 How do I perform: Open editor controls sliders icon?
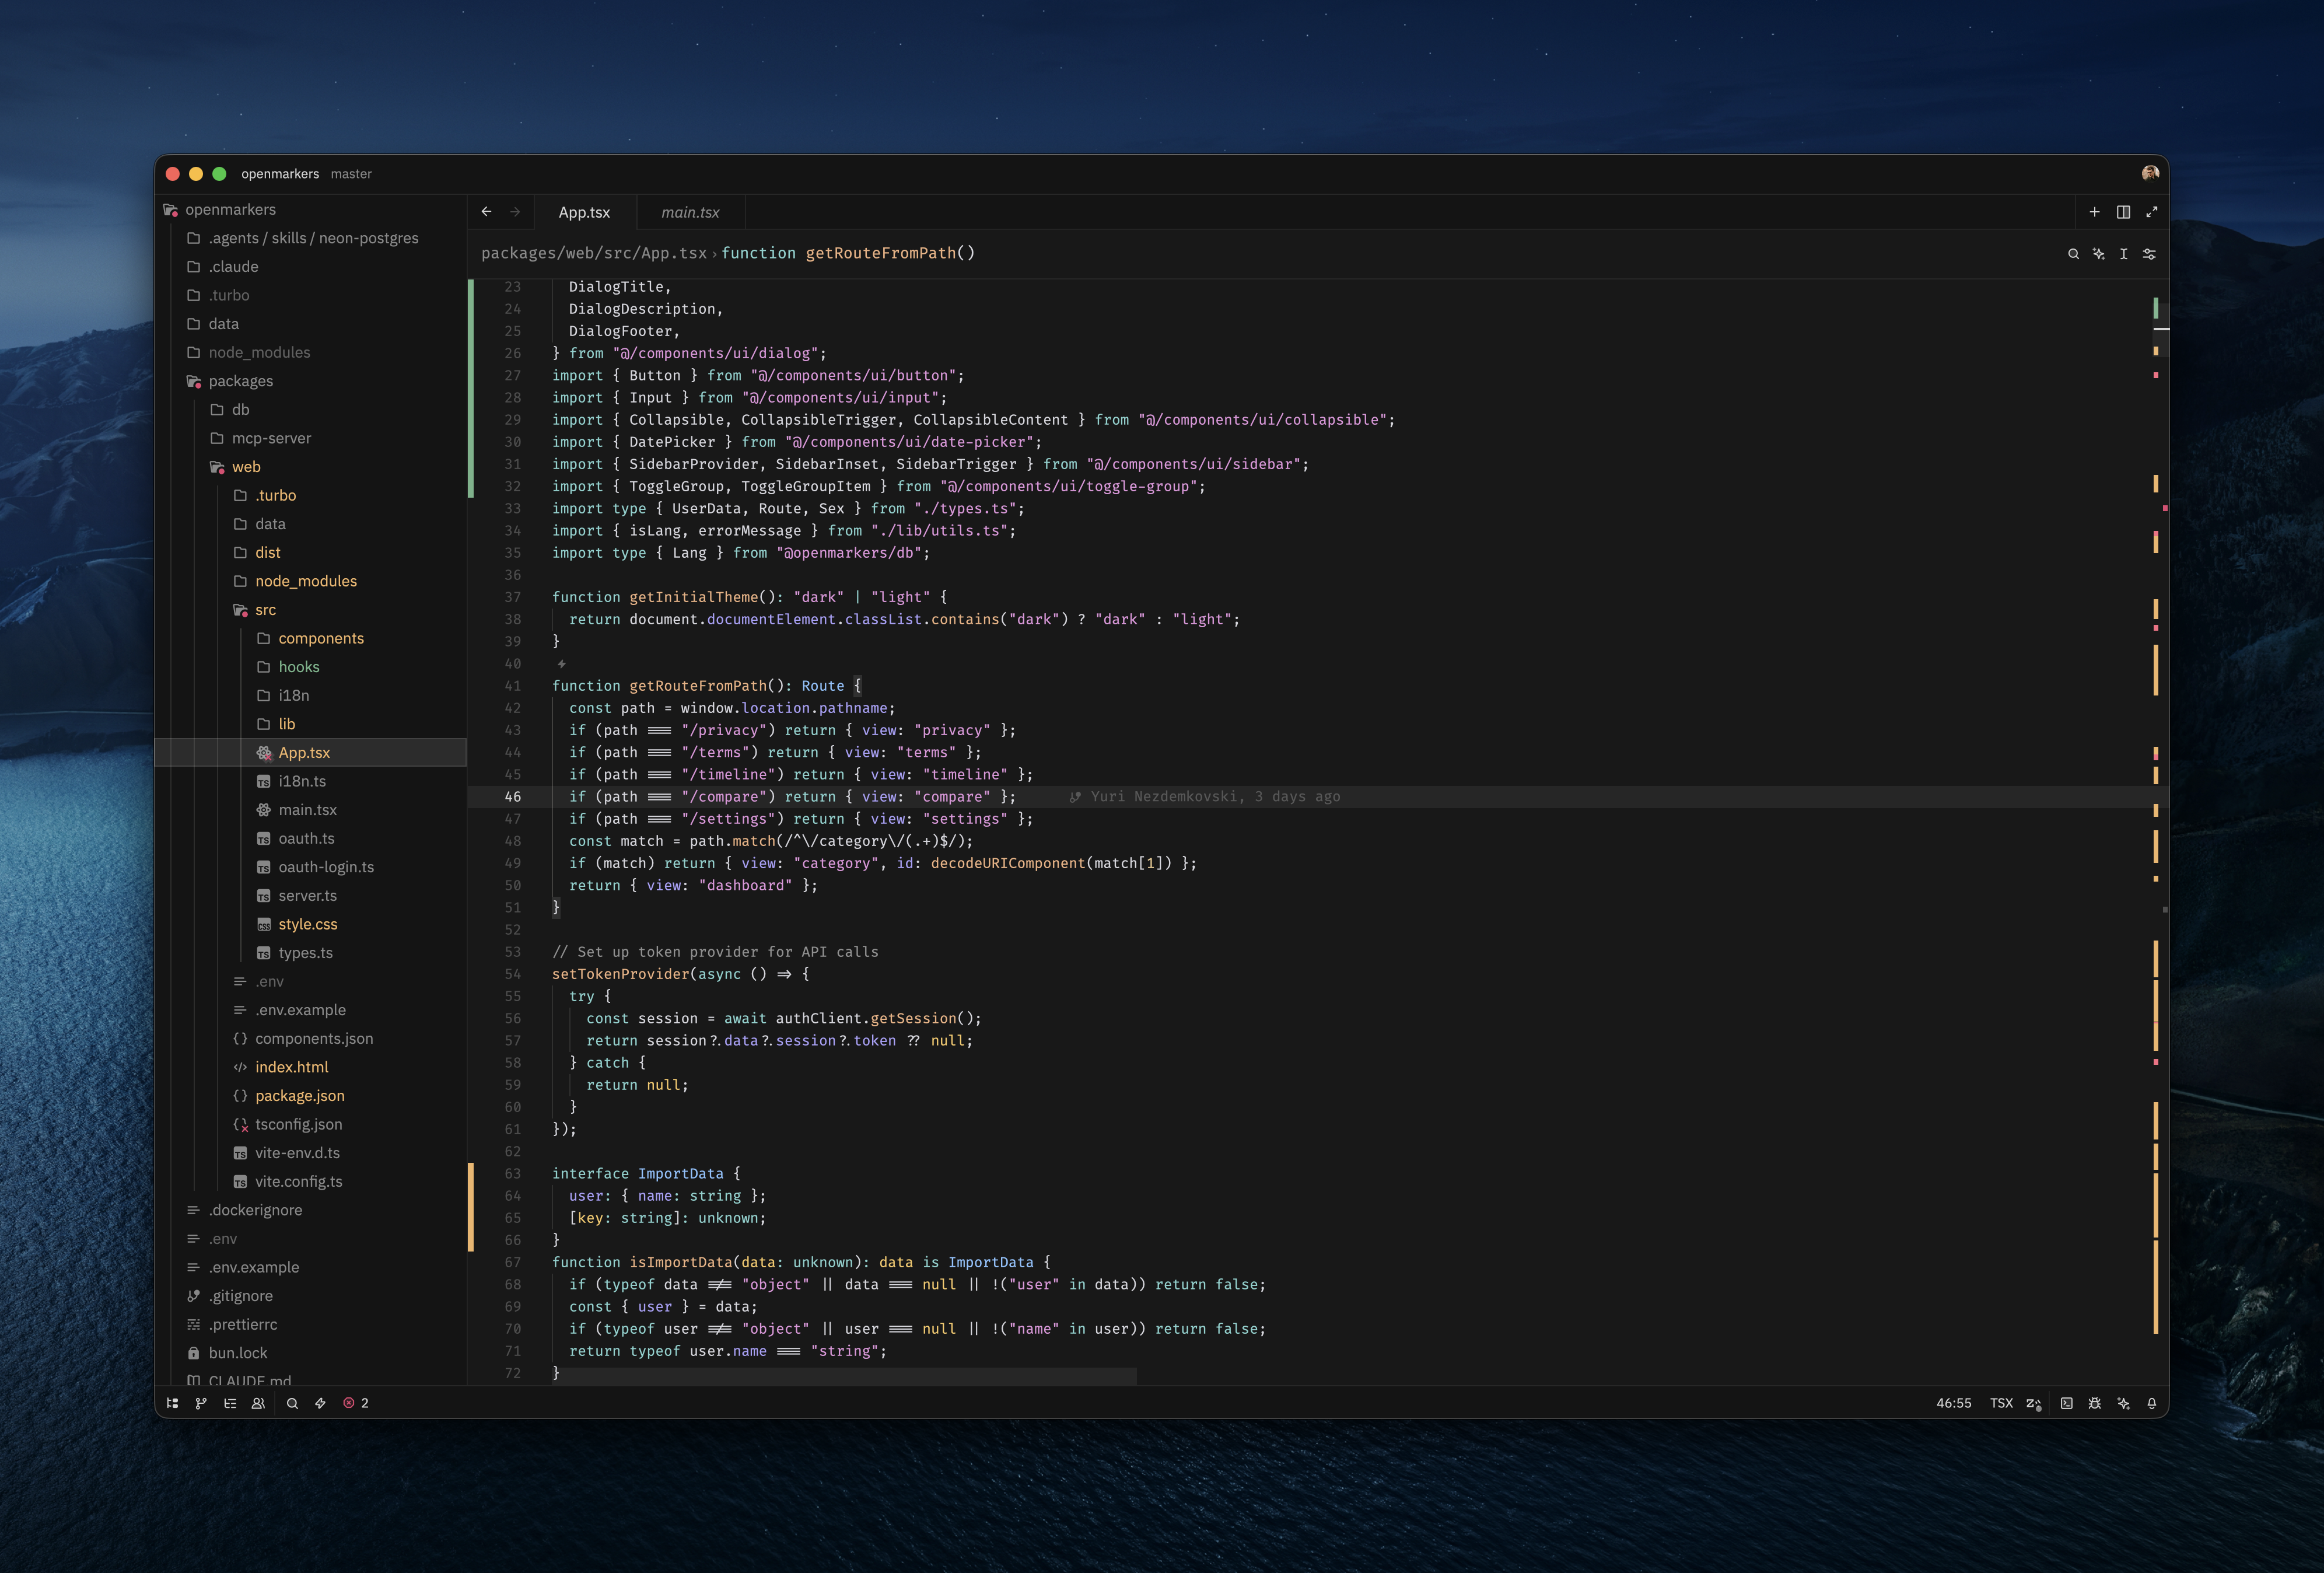(x=2149, y=254)
